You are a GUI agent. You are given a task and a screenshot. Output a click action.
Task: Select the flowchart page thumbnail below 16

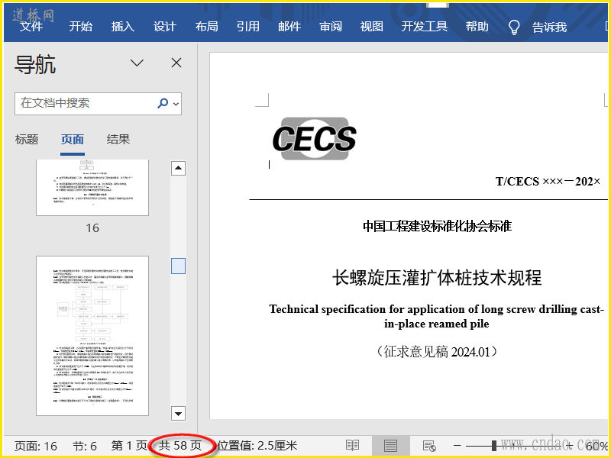click(x=92, y=336)
